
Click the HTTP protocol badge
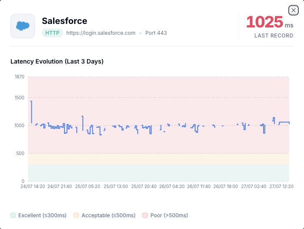[52, 33]
